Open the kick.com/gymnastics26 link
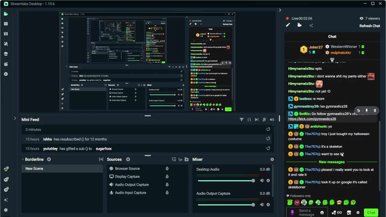The image size is (386, 217). (312, 119)
